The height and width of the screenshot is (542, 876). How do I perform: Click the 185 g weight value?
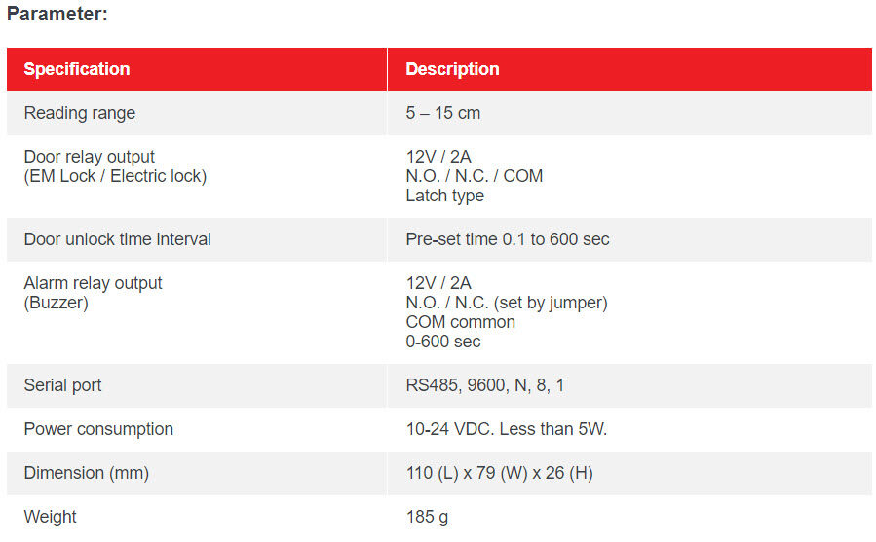pos(428,517)
